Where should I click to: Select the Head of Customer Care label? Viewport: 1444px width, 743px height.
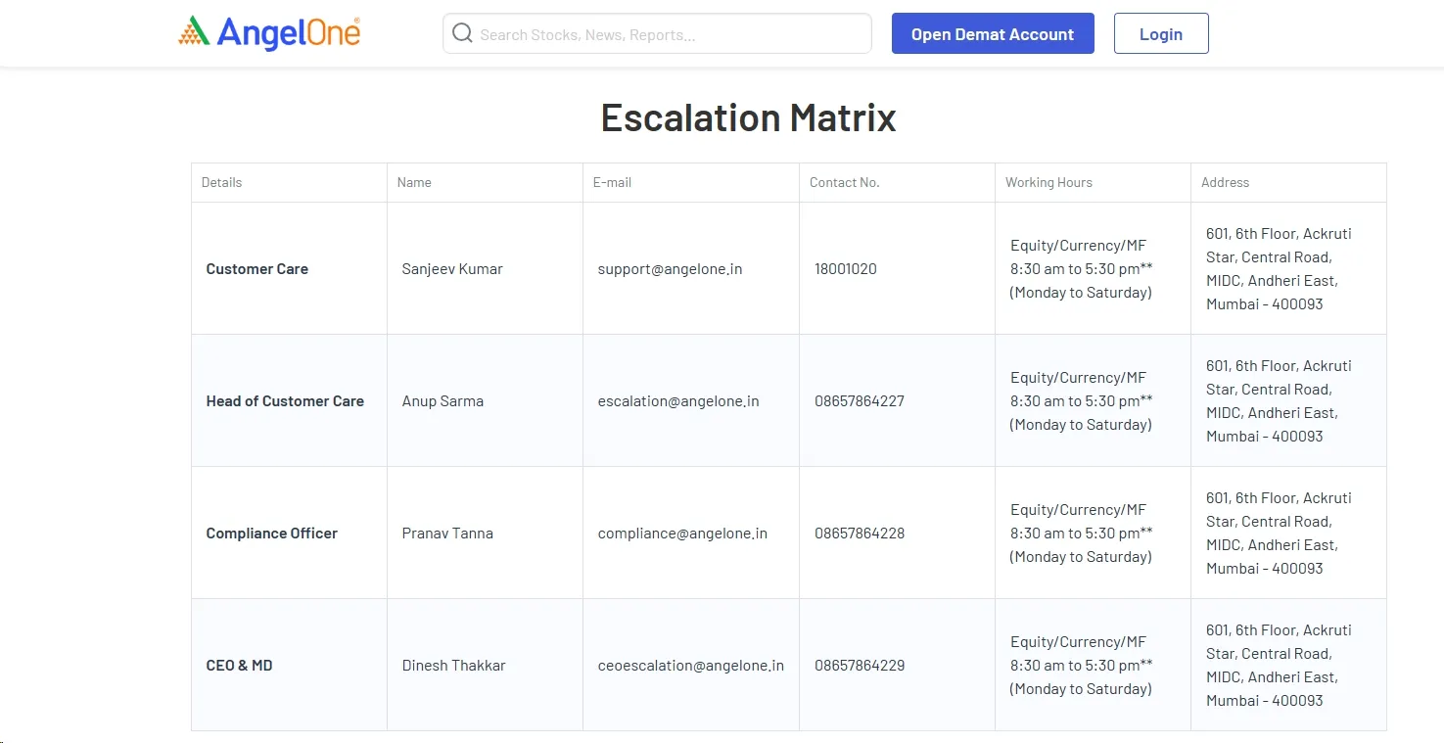pos(285,401)
